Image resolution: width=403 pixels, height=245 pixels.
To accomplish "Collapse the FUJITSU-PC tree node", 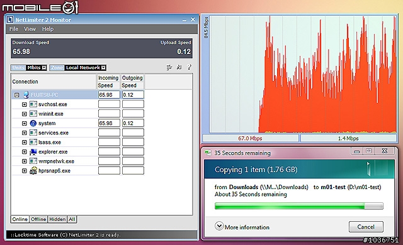I will (x=17, y=95).
